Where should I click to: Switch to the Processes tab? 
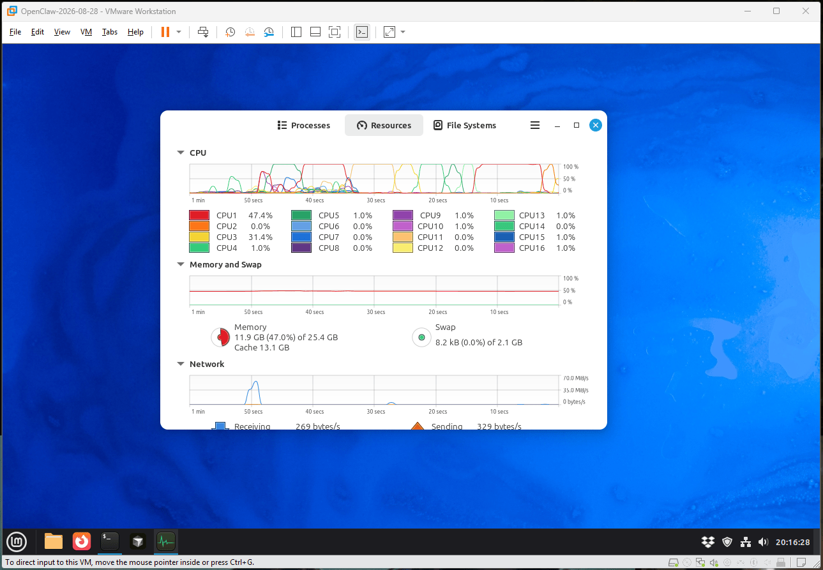[x=304, y=125]
